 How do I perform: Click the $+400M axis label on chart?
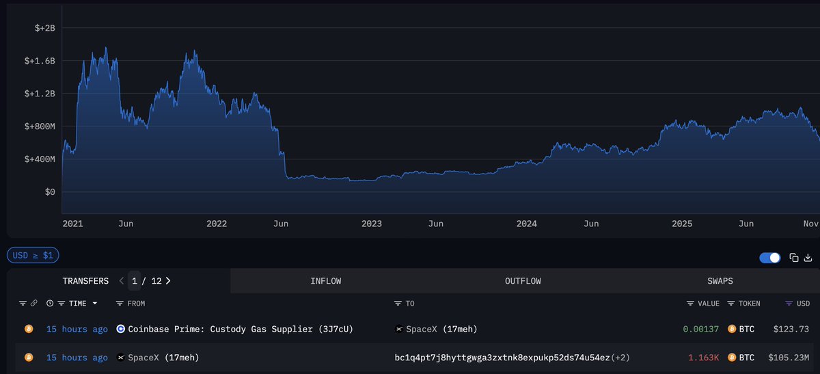40,159
